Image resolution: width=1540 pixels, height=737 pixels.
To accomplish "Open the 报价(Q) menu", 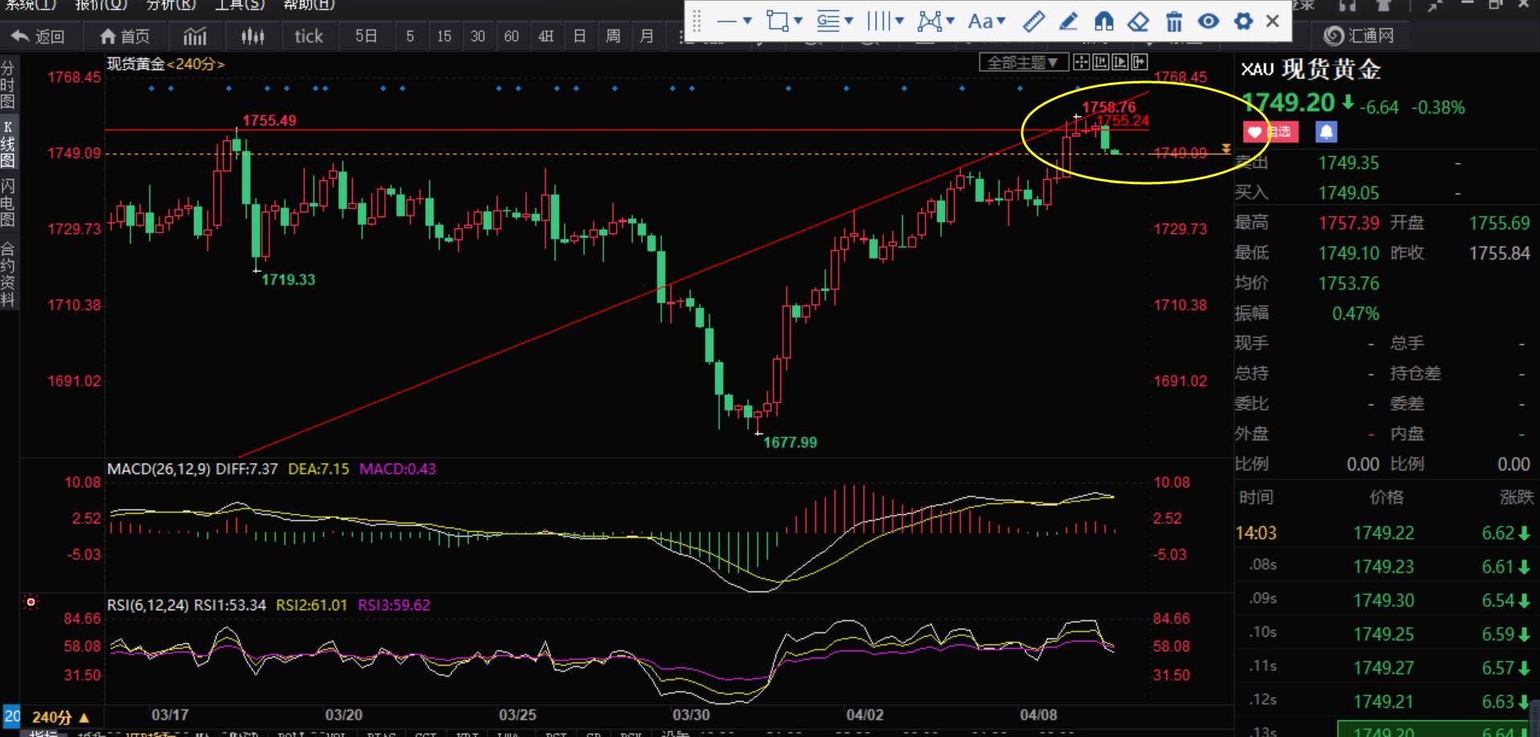I will pos(101,5).
